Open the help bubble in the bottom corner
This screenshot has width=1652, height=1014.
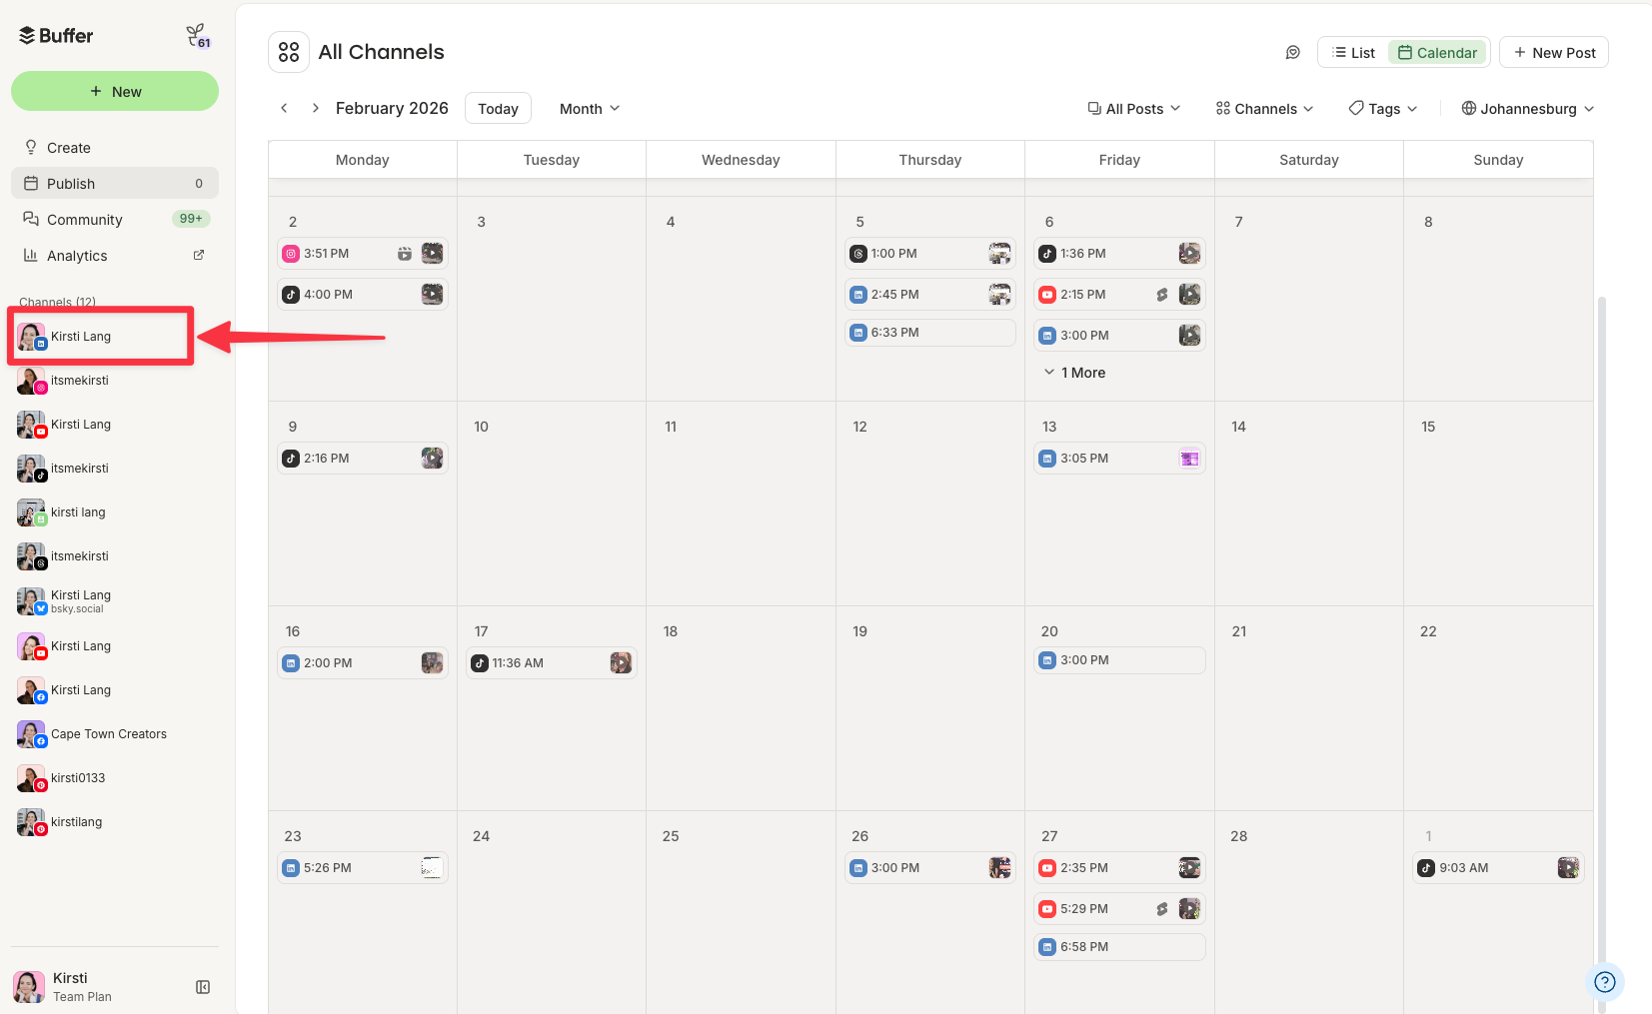tap(1604, 982)
